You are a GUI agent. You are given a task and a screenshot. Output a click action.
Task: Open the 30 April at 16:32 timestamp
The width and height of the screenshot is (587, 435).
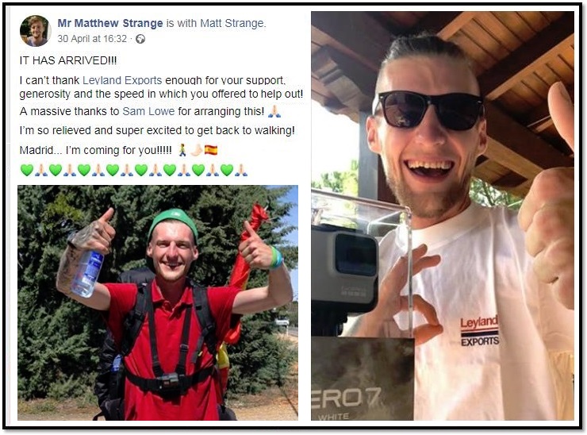pos(92,39)
